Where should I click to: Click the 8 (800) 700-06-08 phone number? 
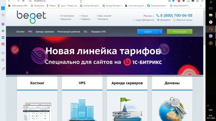[176, 15]
